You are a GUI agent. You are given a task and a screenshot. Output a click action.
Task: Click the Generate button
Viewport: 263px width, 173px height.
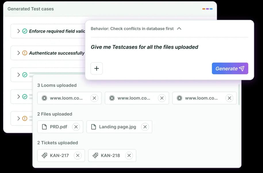point(230,68)
